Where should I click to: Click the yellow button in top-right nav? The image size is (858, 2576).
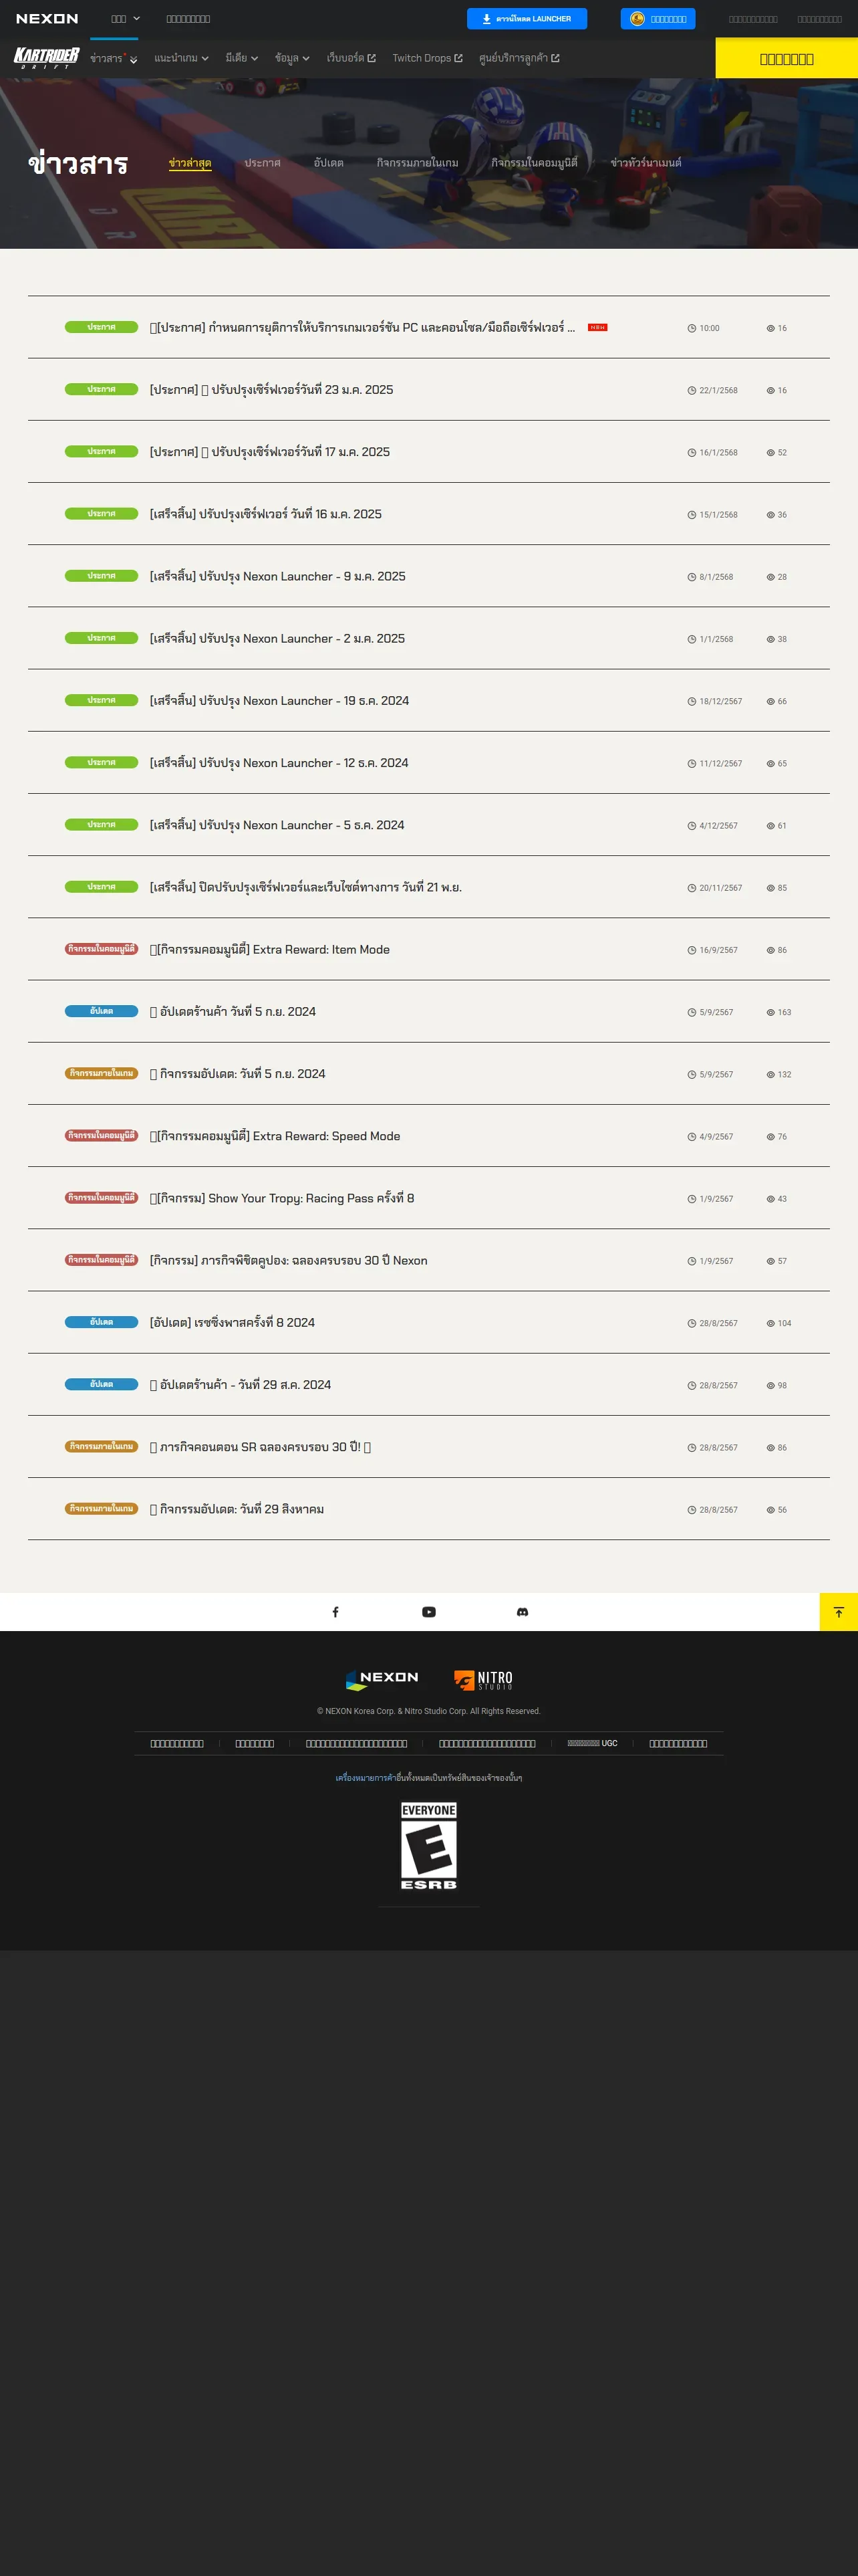pos(787,59)
